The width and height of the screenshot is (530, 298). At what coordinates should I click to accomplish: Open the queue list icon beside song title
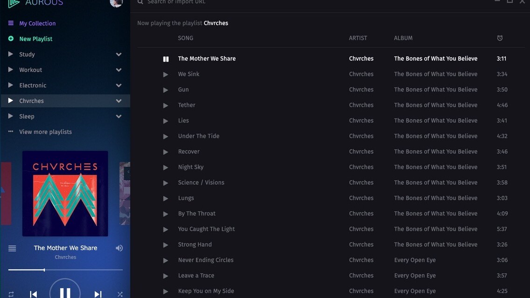point(12,249)
